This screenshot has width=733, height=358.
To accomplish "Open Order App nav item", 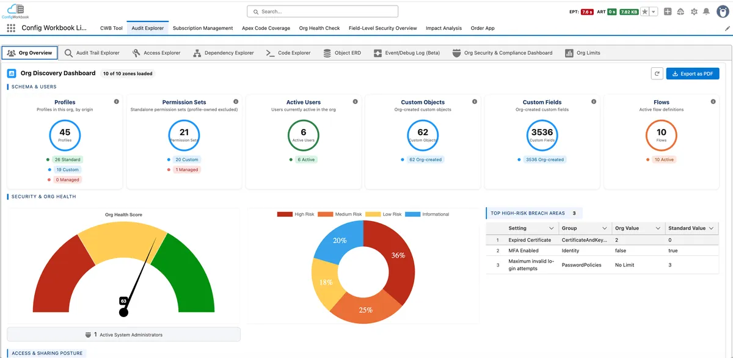I will click(x=483, y=28).
